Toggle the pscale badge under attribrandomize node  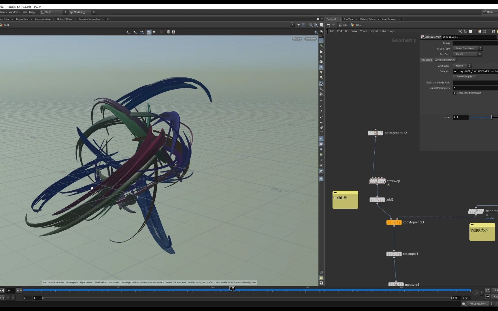coord(489,218)
